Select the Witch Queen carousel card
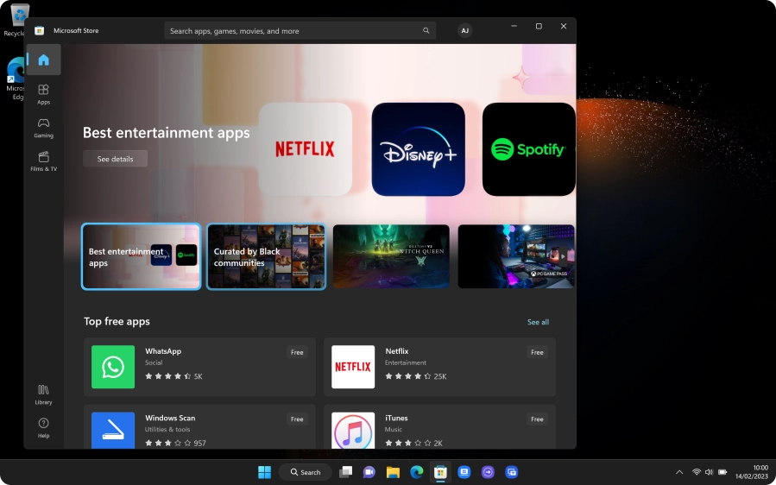The width and height of the screenshot is (776, 485). pos(391,256)
